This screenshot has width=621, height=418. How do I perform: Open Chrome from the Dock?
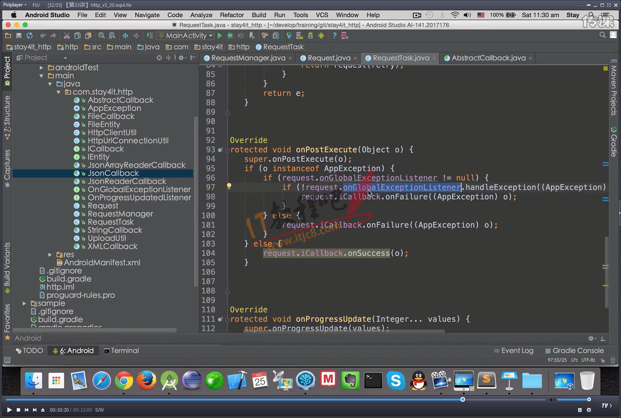(x=124, y=380)
